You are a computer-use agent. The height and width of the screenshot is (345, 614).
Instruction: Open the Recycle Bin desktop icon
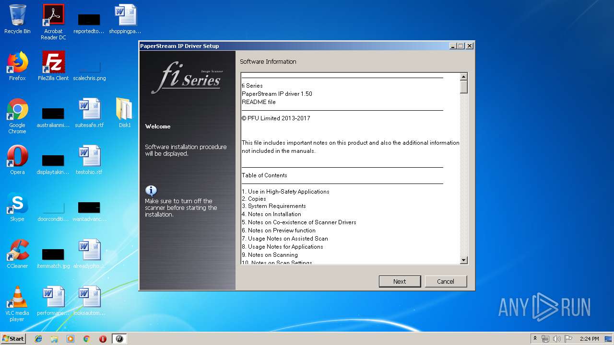tap(17, 19)
